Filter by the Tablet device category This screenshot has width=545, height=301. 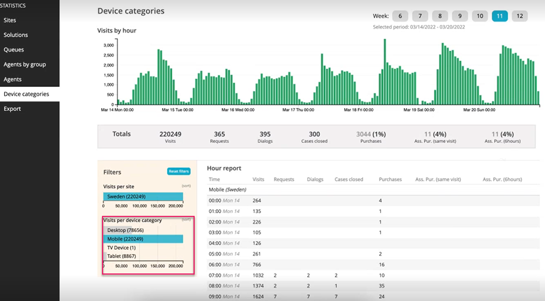pos(122,256)
